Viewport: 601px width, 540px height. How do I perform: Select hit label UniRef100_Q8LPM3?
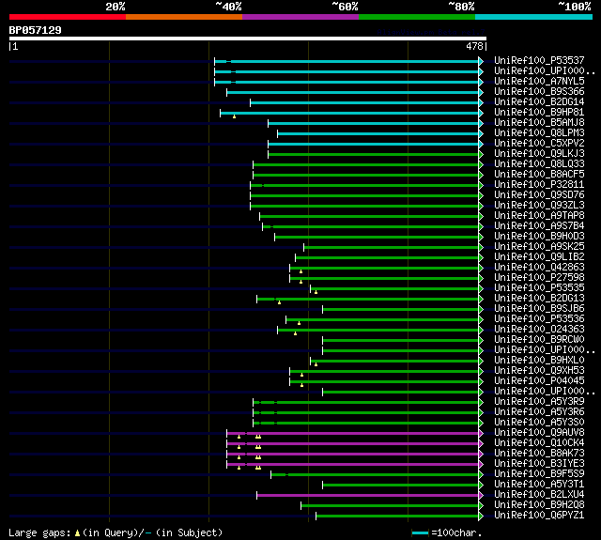click(539, 133)
